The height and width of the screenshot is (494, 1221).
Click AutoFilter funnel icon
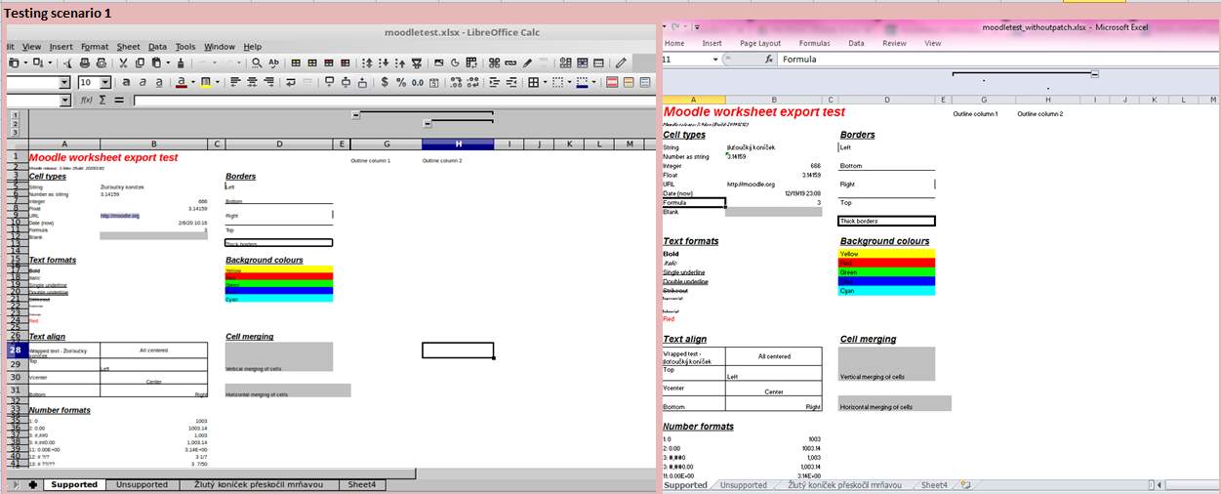point(417,62)
